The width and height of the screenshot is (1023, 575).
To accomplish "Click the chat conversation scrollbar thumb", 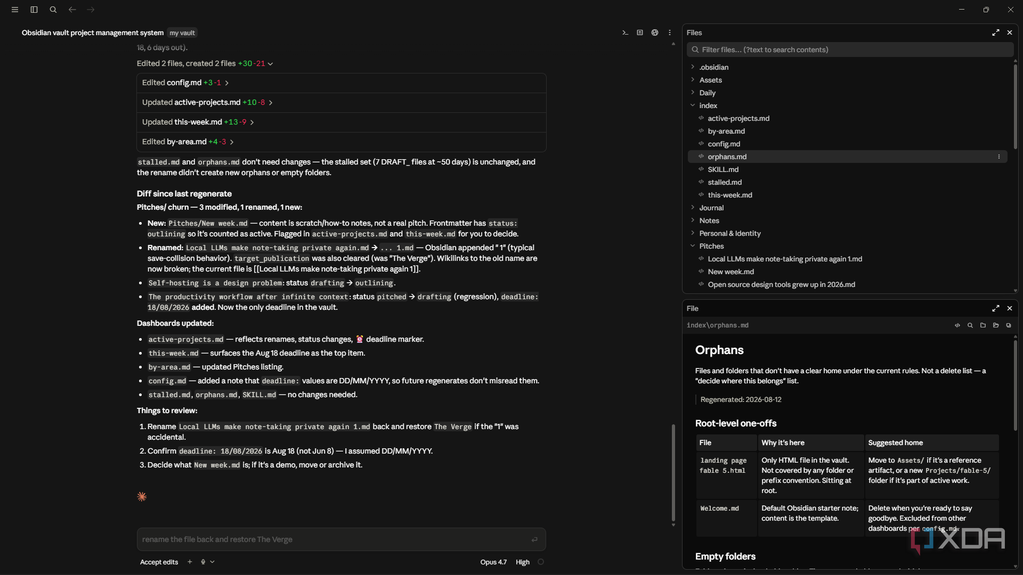I will point(673,473).
